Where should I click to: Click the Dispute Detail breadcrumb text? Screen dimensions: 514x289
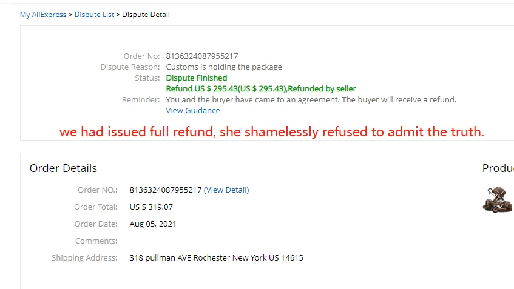pyautogui.click(x=146, y=15)
